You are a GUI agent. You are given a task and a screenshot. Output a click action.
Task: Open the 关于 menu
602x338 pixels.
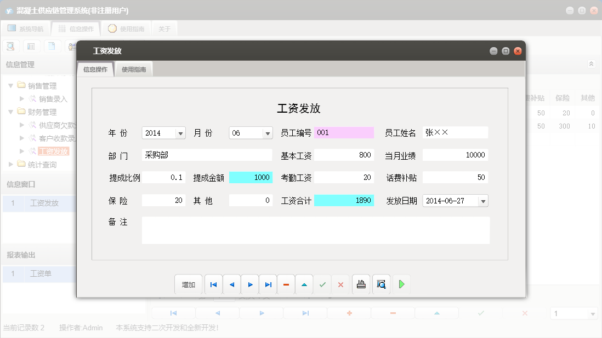(164, 28)
